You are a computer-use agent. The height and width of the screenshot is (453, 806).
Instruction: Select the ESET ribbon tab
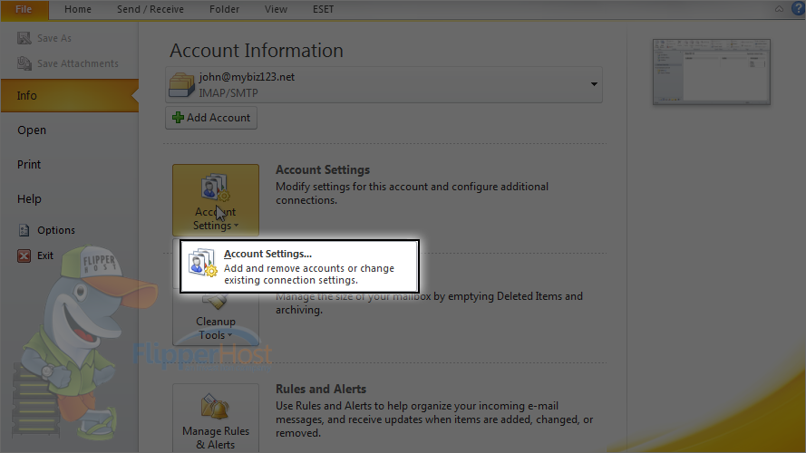(x=323, y=9)
